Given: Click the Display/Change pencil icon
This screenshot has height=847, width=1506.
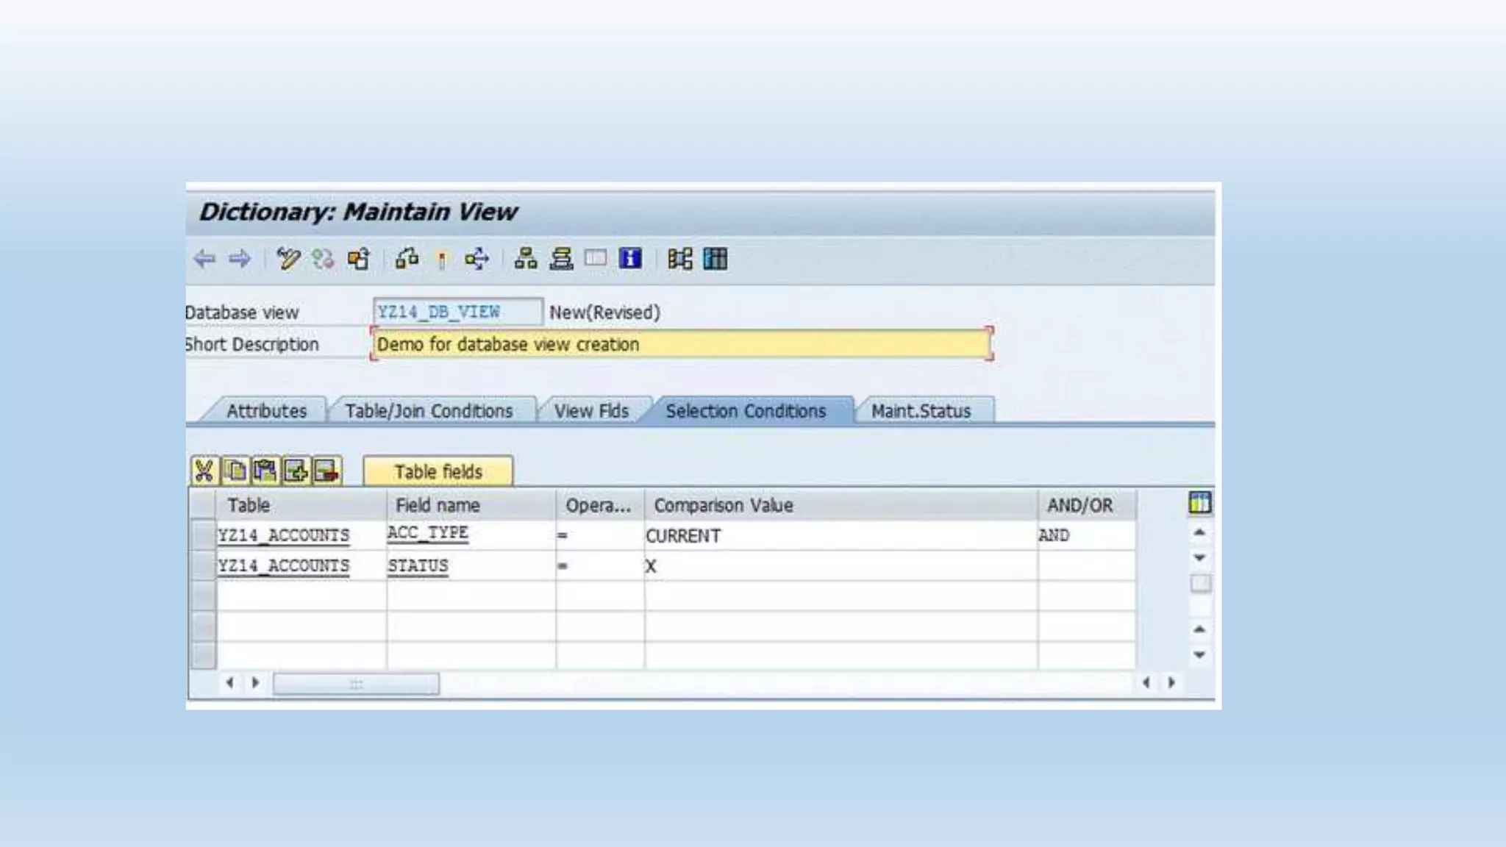Looking at the screenshot, I should coord(288,259).
